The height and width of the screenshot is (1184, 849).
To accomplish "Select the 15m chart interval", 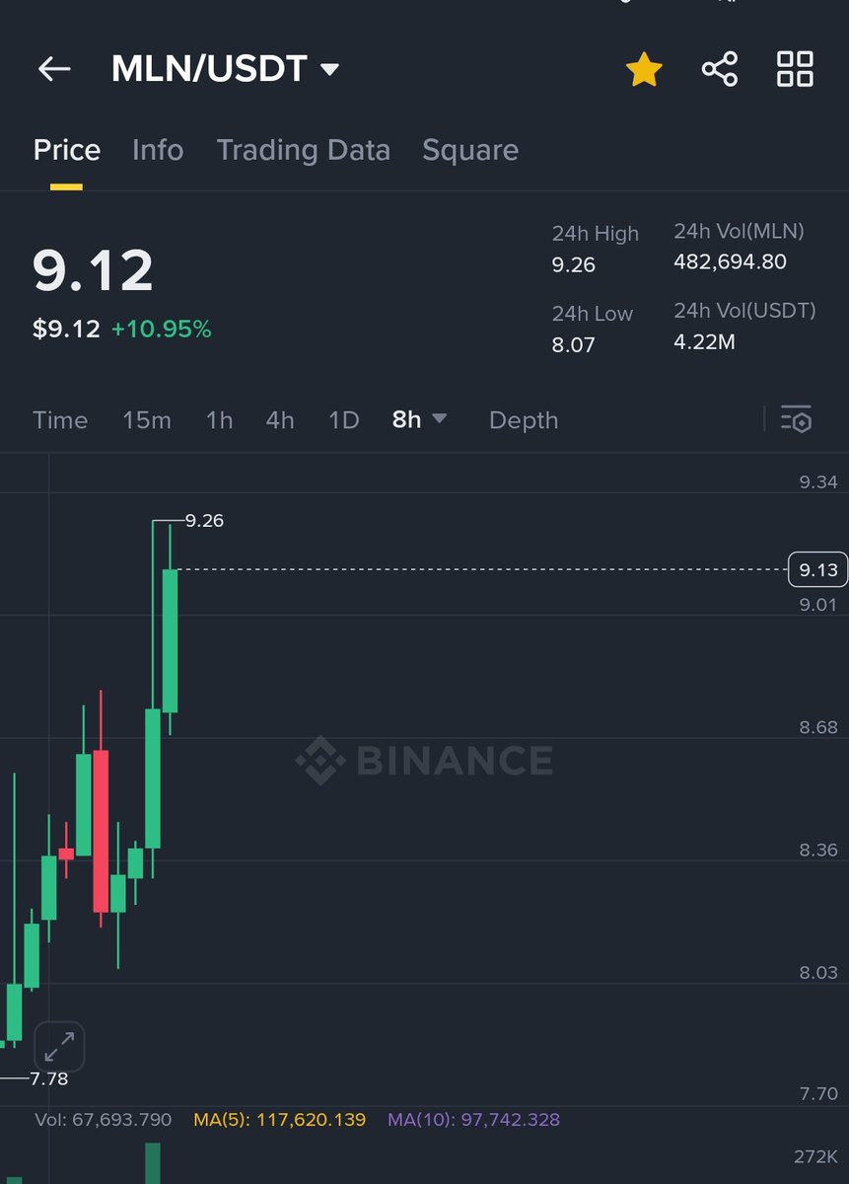I will tap(147, 420).
